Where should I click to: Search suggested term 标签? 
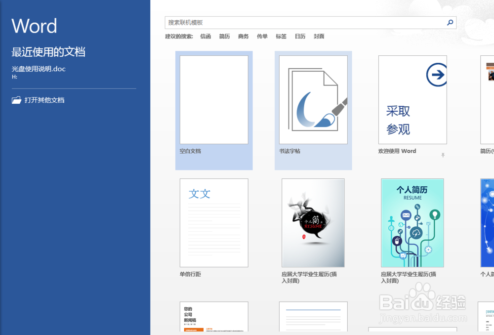click(281, 36)
